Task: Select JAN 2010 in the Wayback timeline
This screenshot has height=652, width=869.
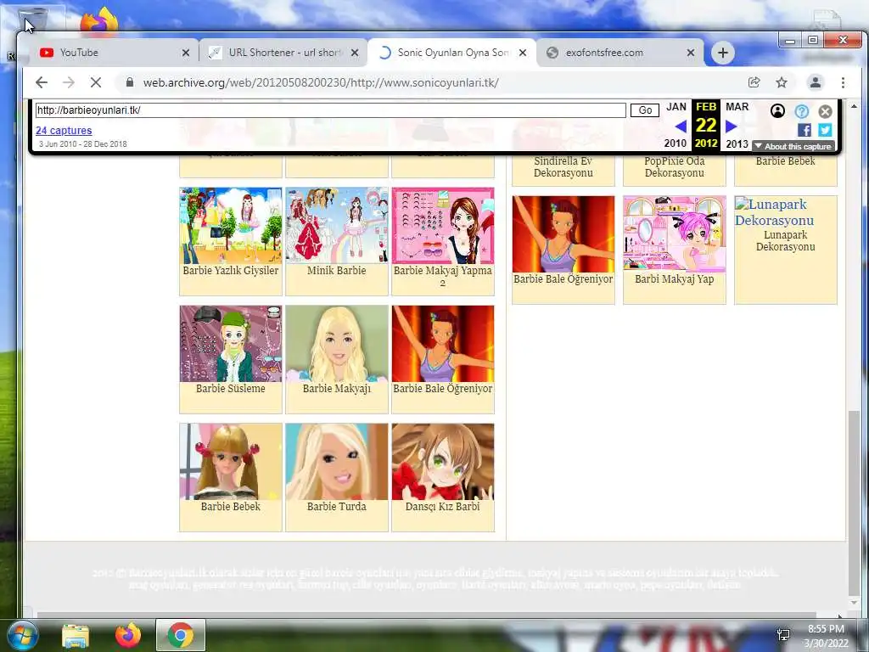Action: coord(676,125)
